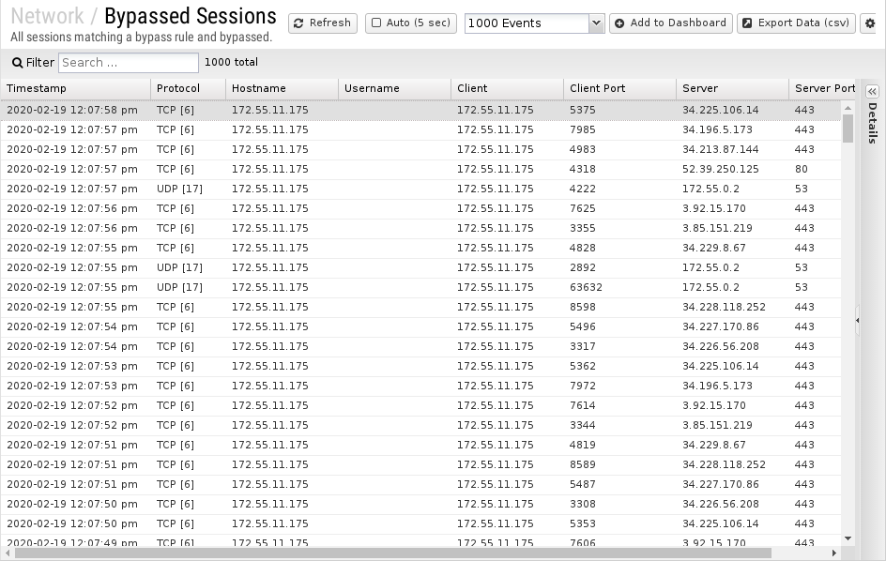Open the settings gear icon
The height and width of the screenshot is (561, 886).
pyautogui.click(x=870, y=23)
